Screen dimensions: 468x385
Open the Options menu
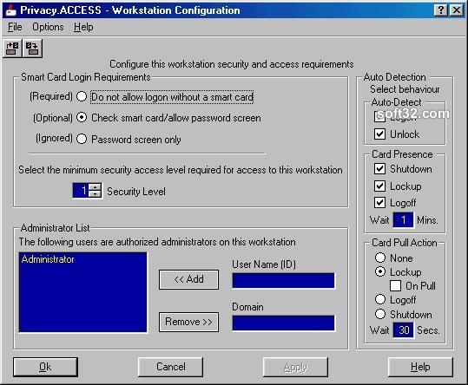[48, 27]
